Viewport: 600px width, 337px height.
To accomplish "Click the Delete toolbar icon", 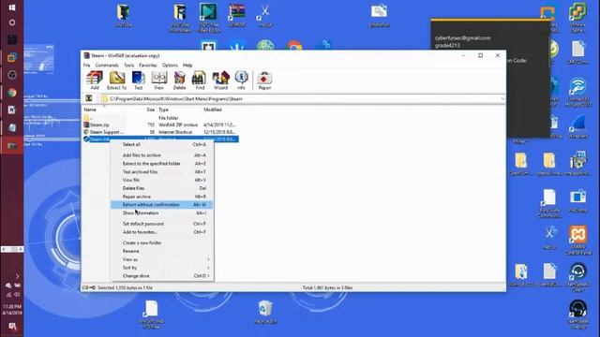I will pyautogui.click(x=179, y=81).
